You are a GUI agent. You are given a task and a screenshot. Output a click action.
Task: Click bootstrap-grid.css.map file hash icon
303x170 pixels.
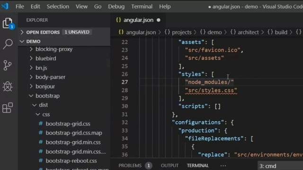click(41, 133)
